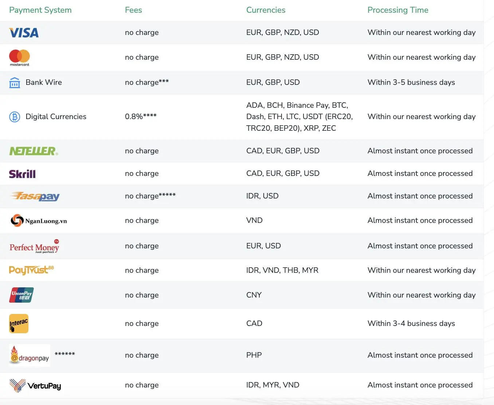
Task: Click Digital Currencies processing time text
Action: (x=422, y=117)
